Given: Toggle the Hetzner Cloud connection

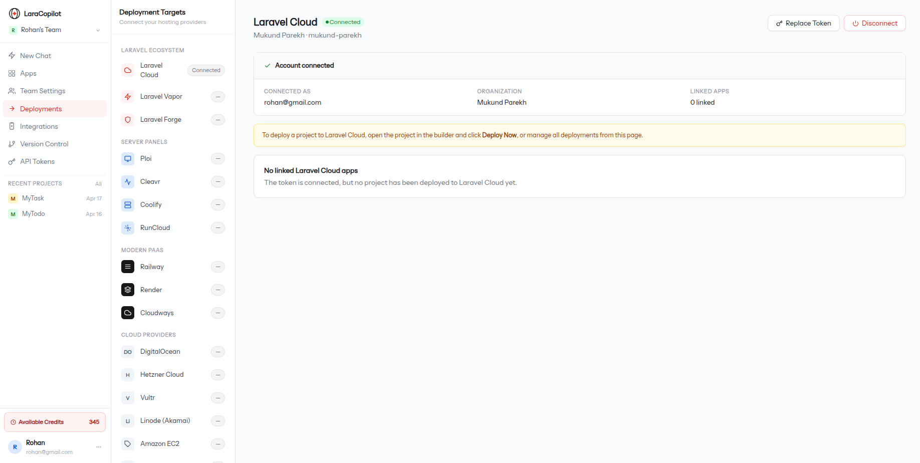Looking at the screenshot, I should 218,374.
